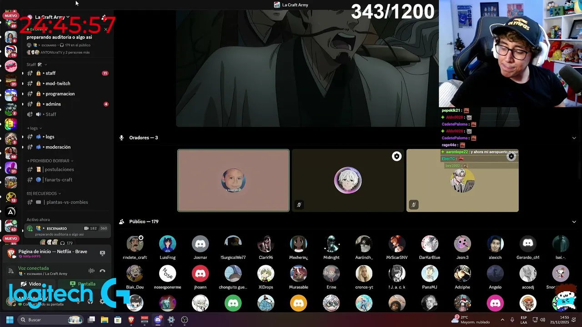Image resolution: width=582 pixels, height=327 pixels.
Task: Open the shared stream video preview
Action: coord(348,68)
